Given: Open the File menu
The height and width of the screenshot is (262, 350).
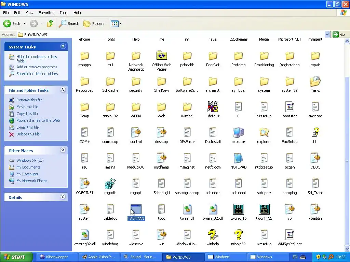Looking at the screenshot, I should point(6,13).
